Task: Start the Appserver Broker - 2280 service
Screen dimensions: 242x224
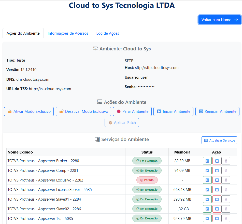Action: (x=207, y=161)
